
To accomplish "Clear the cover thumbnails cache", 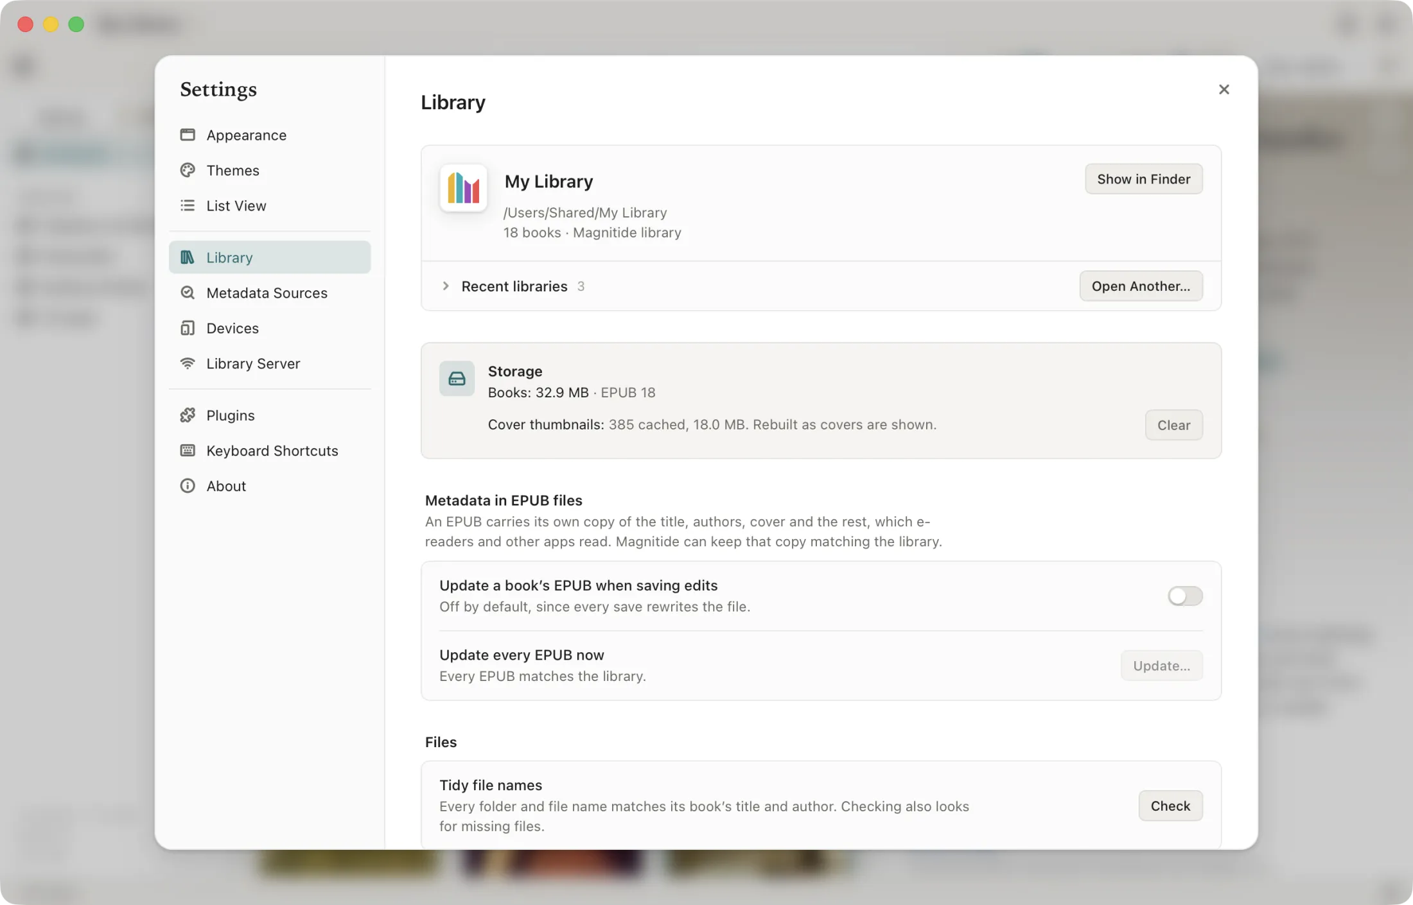I will pos(1173,425).
